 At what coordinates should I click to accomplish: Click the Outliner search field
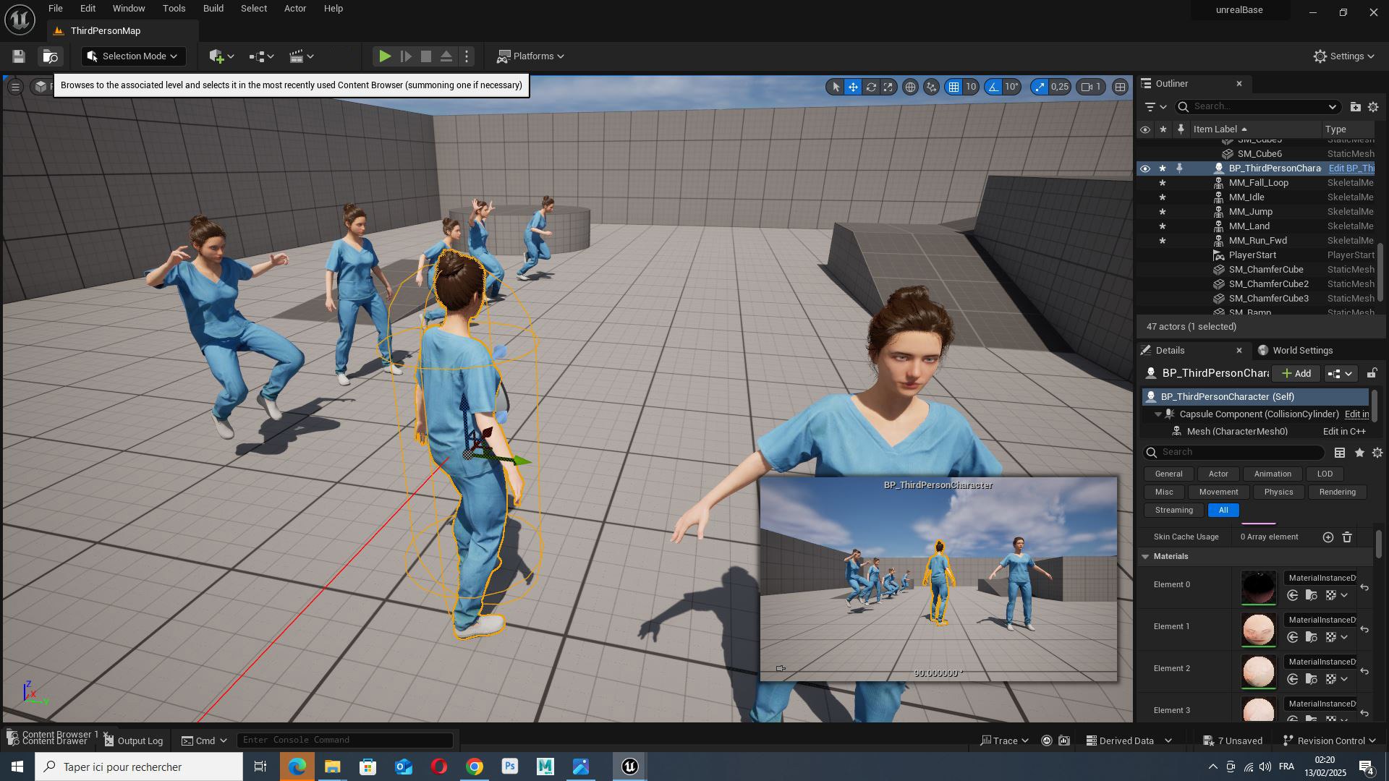click(1257, 107)
